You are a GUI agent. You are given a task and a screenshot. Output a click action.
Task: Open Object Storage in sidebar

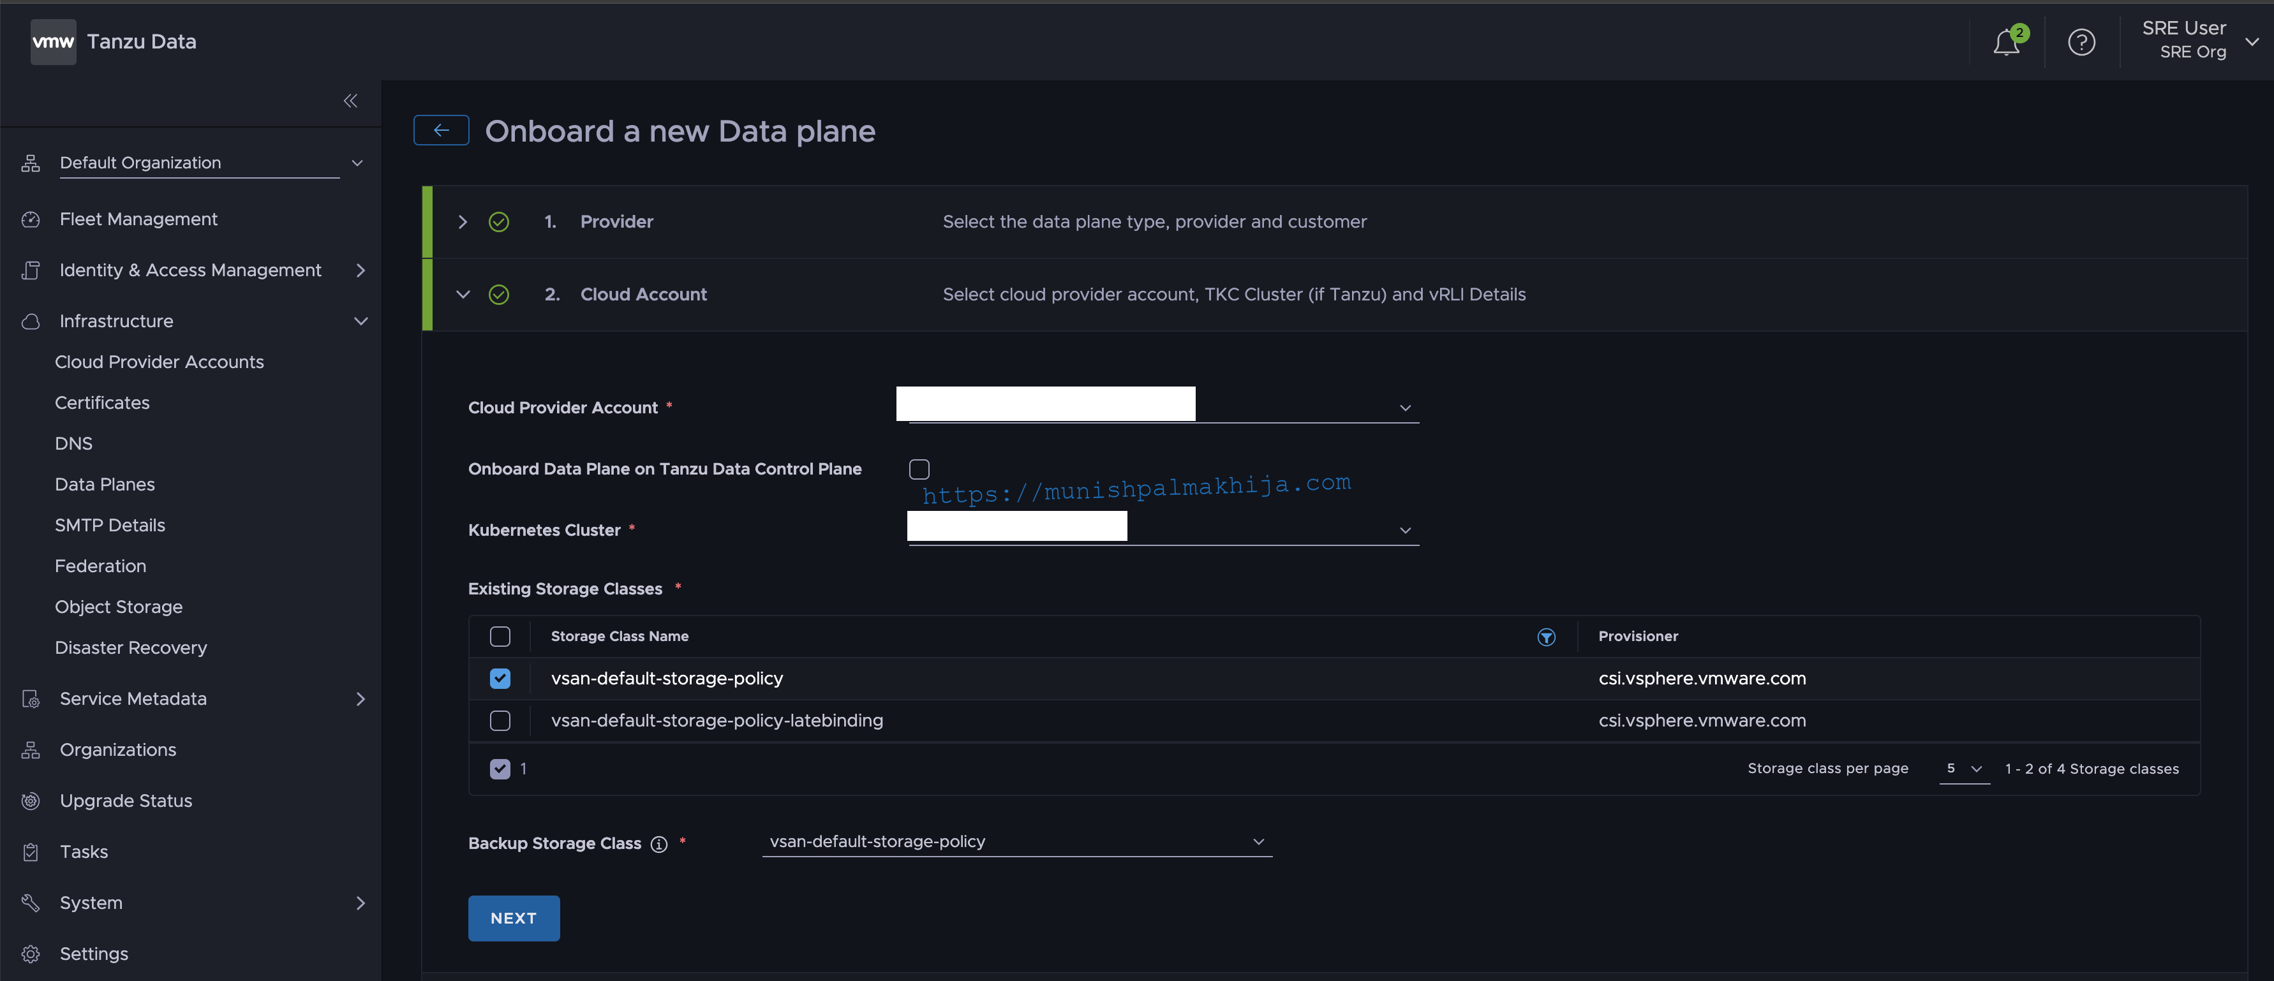119,607
